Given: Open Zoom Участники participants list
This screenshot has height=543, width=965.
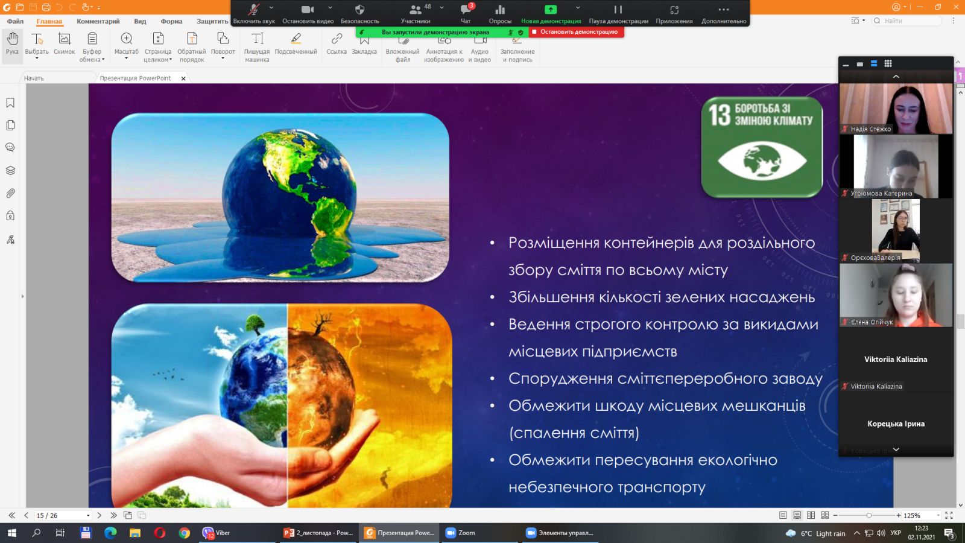Looking at the screenshot, I should coord(416,13).
